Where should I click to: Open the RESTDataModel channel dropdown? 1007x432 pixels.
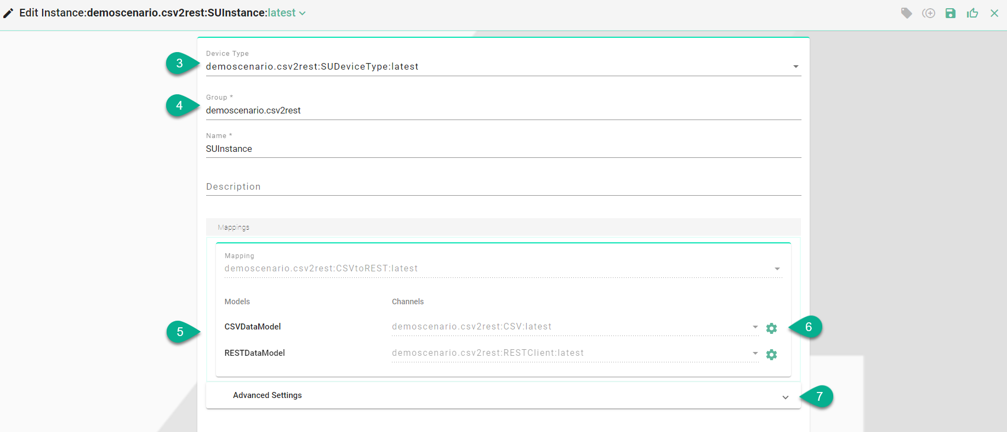pyautogui.click(x=755, y=353)
